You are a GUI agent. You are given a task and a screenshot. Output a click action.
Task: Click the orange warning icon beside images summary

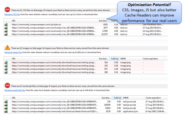click(x=7, y=47)
